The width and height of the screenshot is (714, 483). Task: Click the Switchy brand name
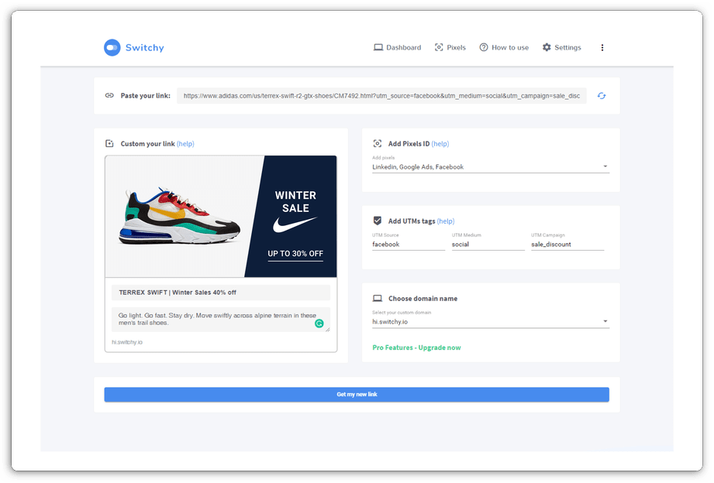[x=145, y=48]
